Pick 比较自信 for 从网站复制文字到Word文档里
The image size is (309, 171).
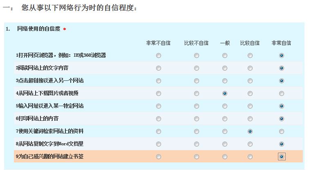tap(250, 144)
